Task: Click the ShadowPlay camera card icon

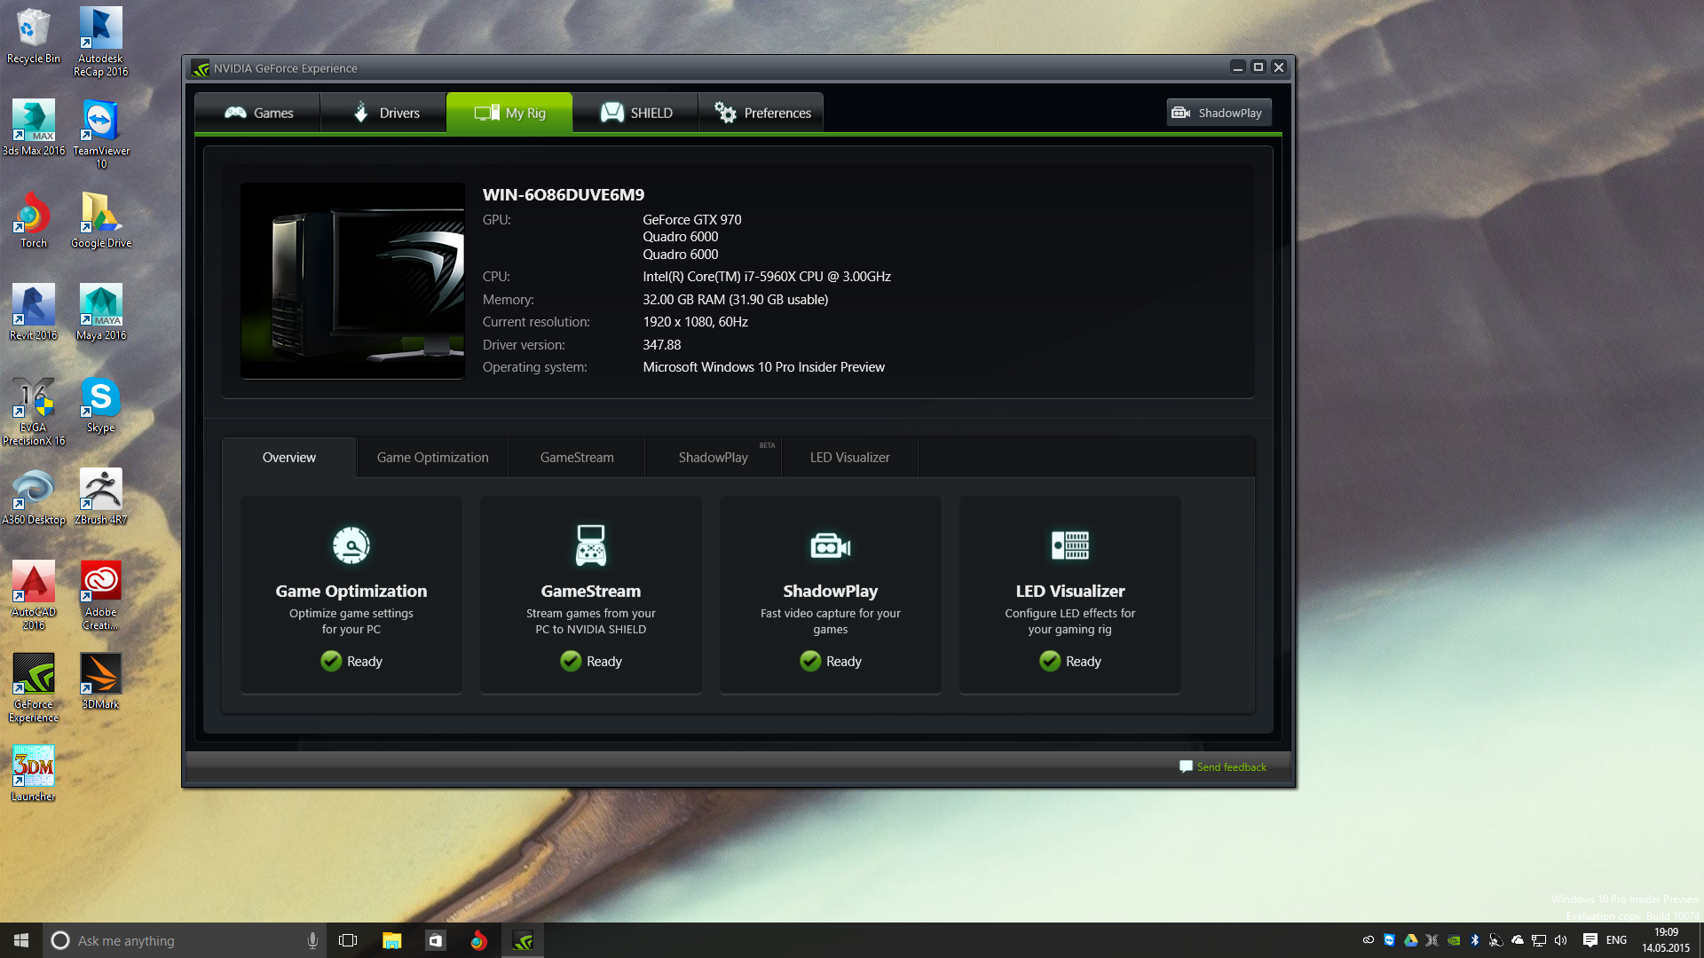Action: click(830, 546)
